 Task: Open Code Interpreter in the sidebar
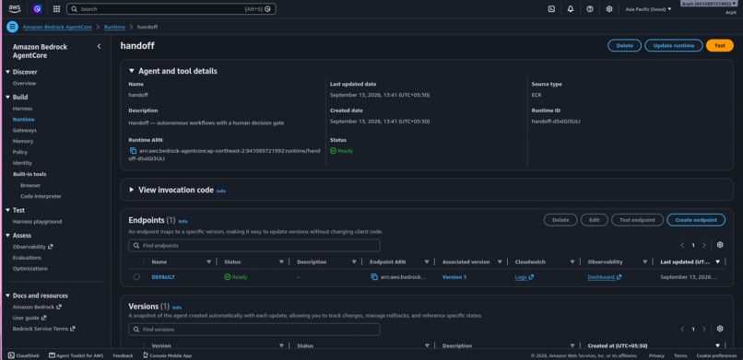[41, 196]
